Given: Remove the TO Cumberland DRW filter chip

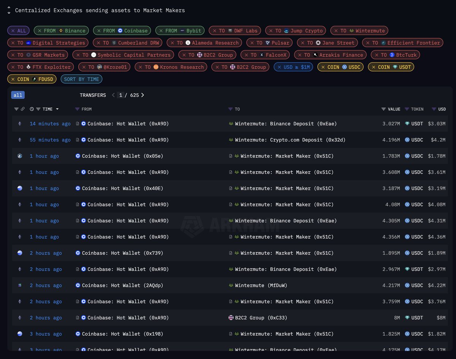Looking at the screenshot, I should pos(98,43).
